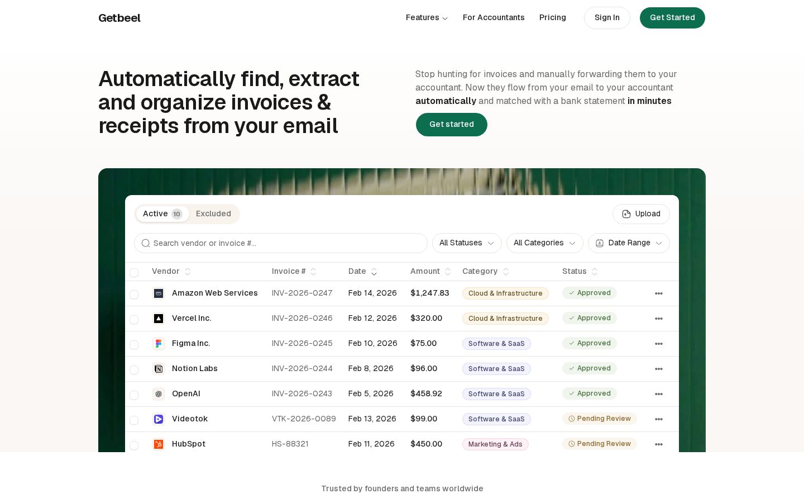
Task: Open the All Statuses dropdown
Action: (x=467, y=243)
